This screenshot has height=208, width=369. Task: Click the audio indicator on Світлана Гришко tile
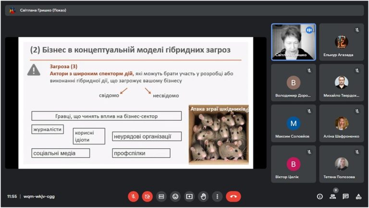pos(309,30)
